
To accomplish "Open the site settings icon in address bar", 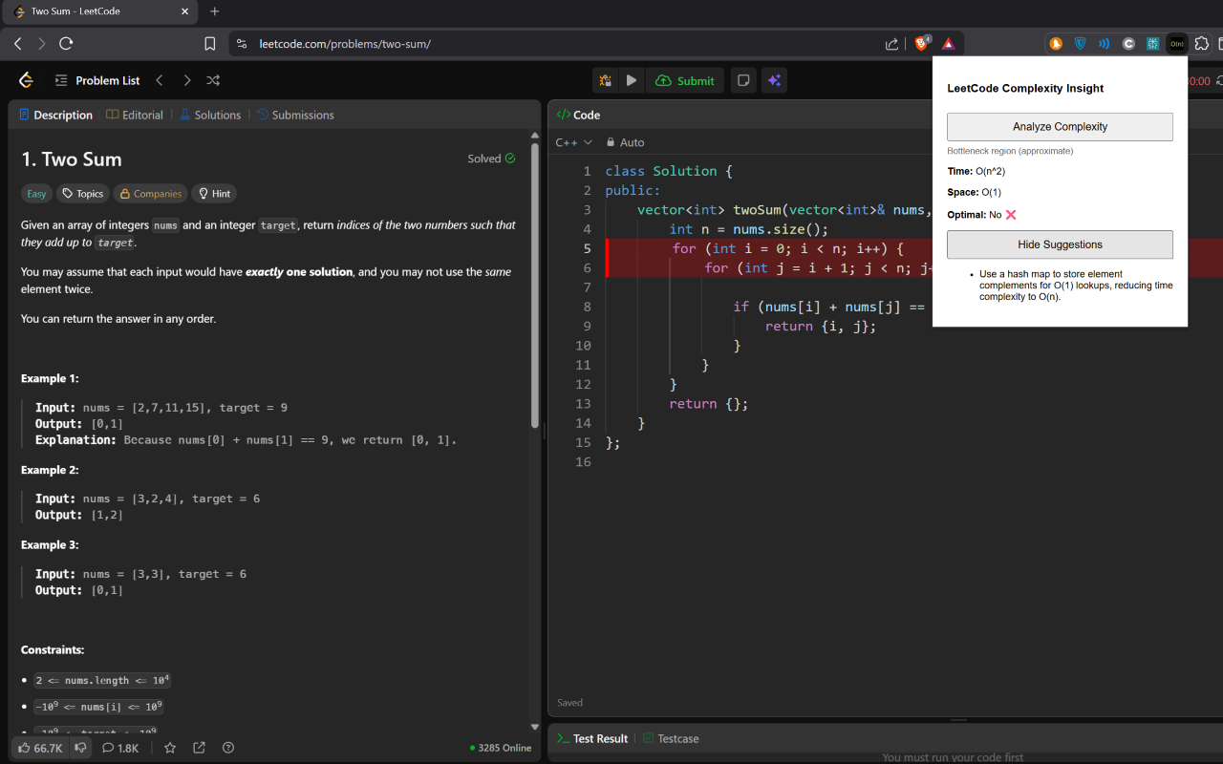I will point(242,43).
